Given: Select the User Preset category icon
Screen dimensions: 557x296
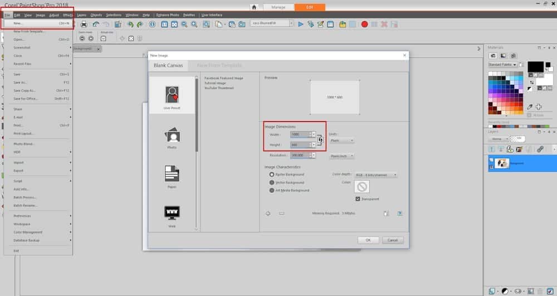Looking at the screenshot, I should pyautogui.click(x=172, y=94).
